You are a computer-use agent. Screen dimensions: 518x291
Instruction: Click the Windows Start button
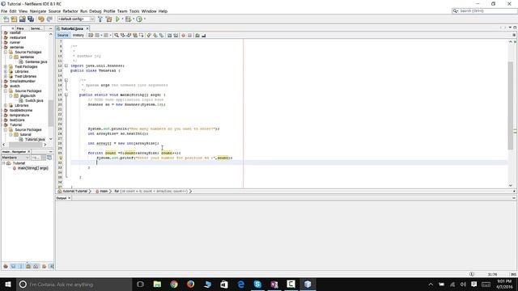(7, 284)
